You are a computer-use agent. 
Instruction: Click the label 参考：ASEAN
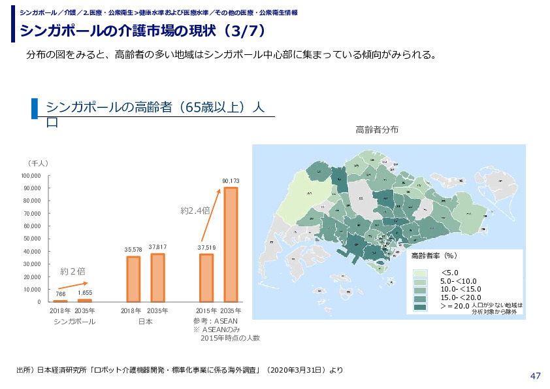pyautogui.click(x=216, y=321)
